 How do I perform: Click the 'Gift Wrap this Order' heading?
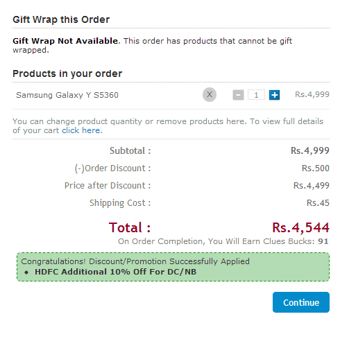point(61,19)
